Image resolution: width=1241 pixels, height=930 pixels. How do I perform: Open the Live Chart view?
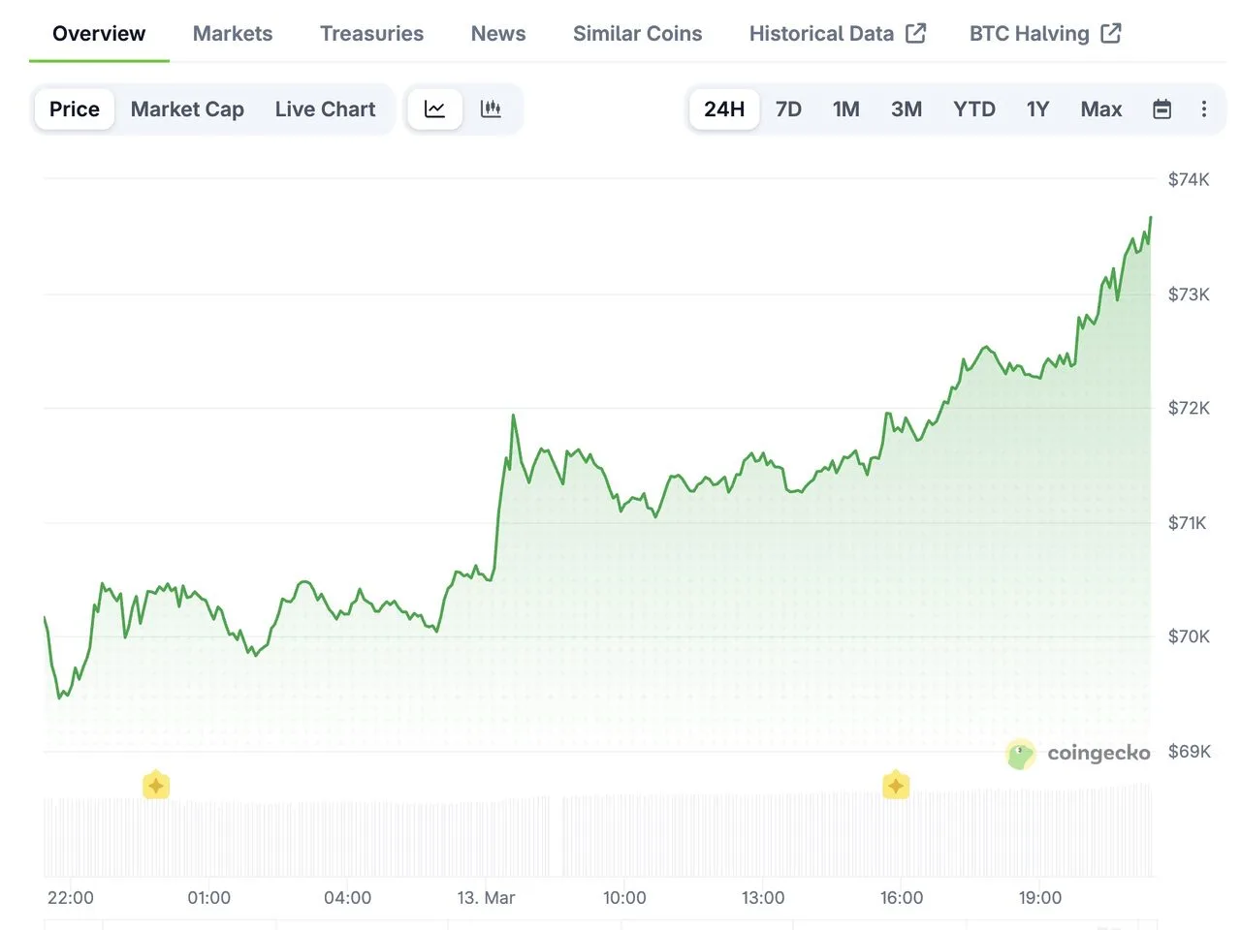[x=325, y=108]
